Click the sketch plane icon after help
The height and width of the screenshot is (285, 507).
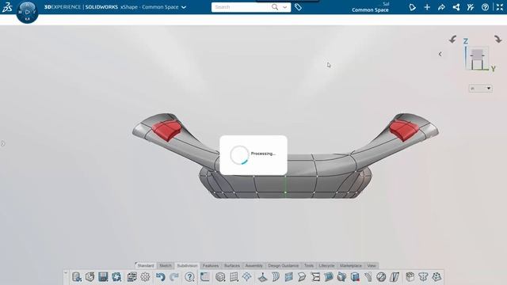pos(205,277)
